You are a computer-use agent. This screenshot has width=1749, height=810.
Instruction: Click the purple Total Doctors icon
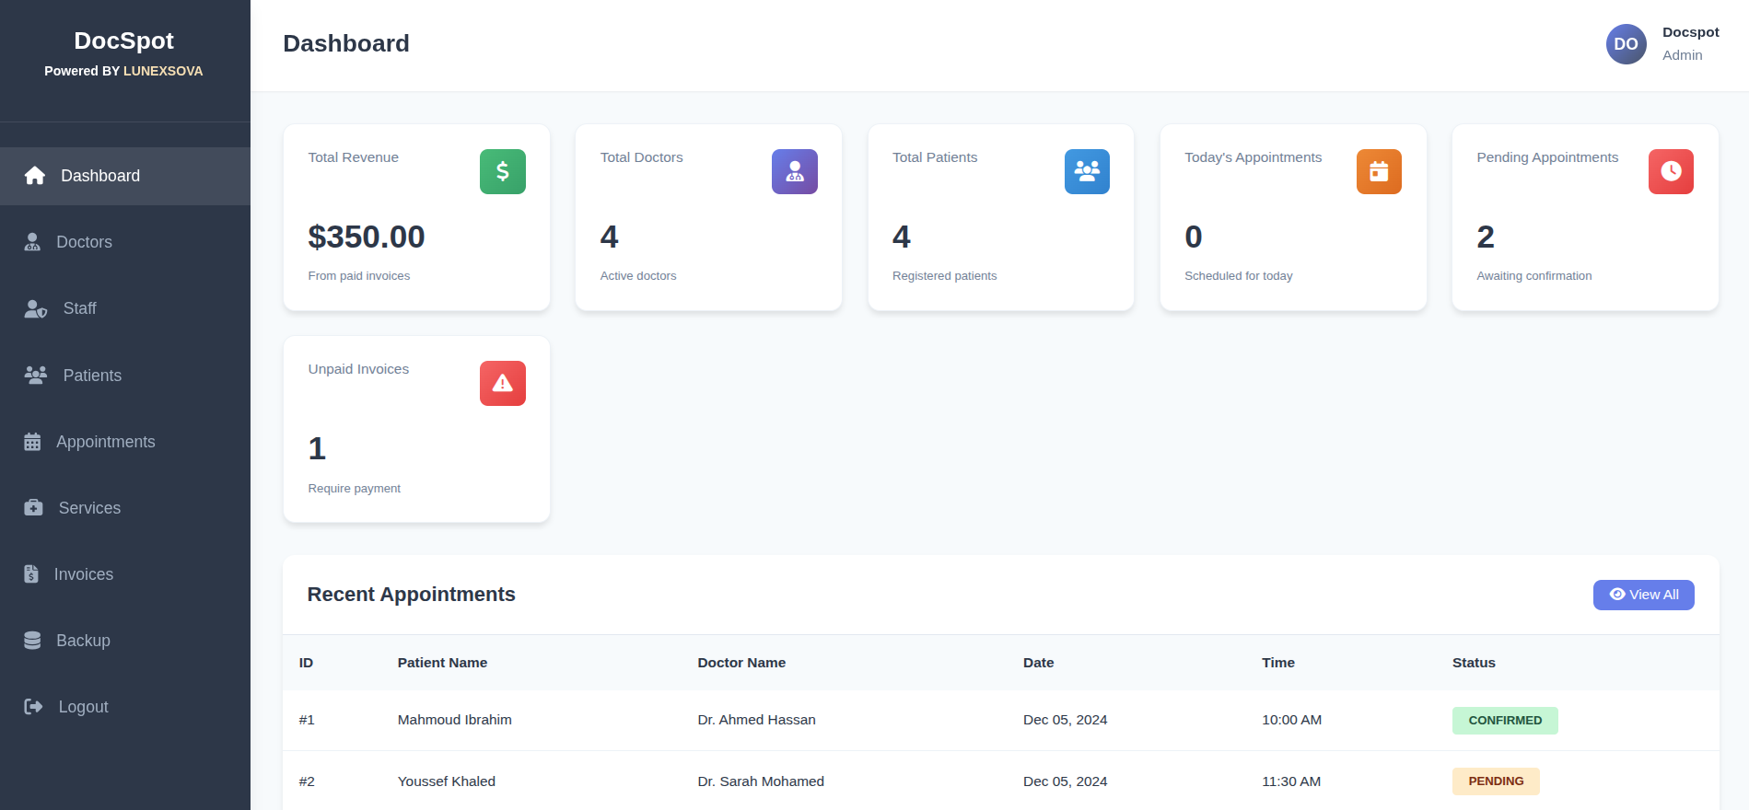(x=795, y=171)
